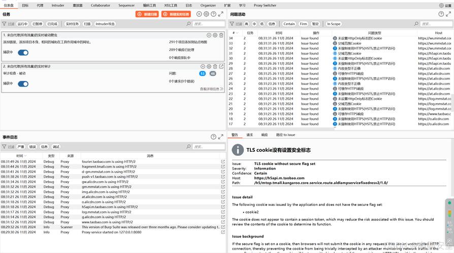Expand the 任务 panel to full size
This screenshot has height=253, width=454.
(221, 14)
